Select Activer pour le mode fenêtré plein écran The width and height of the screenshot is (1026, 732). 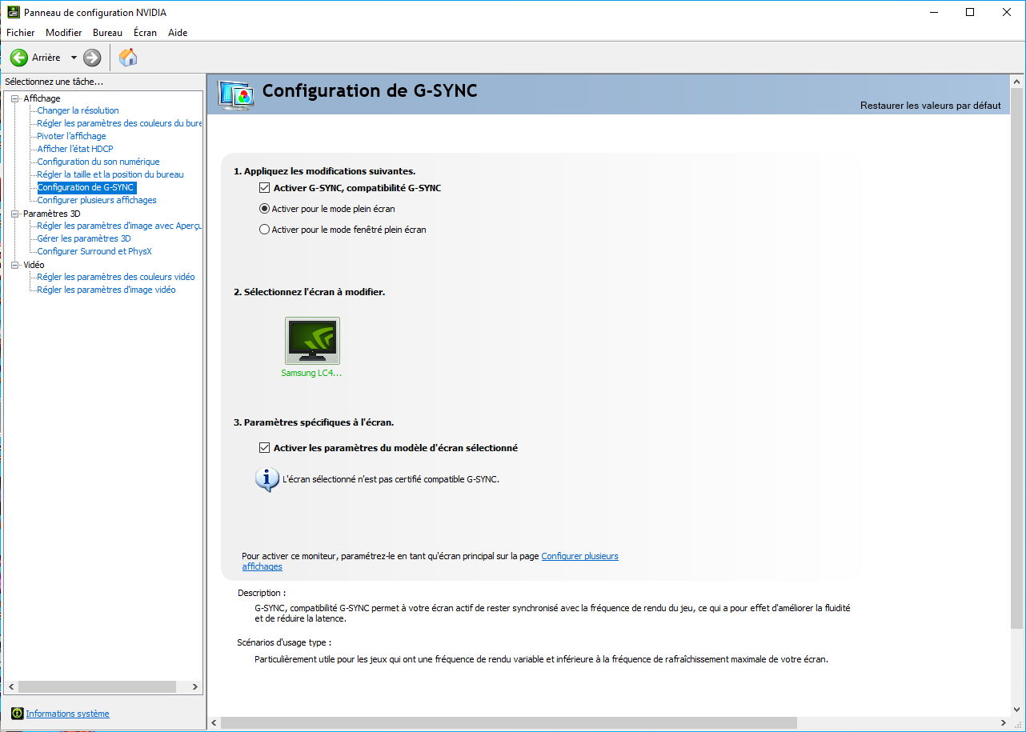(265, 230)
